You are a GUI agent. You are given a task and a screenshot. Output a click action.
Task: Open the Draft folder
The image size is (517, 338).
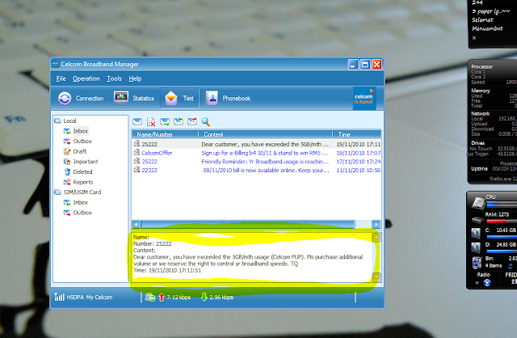[x=75, y=151]
